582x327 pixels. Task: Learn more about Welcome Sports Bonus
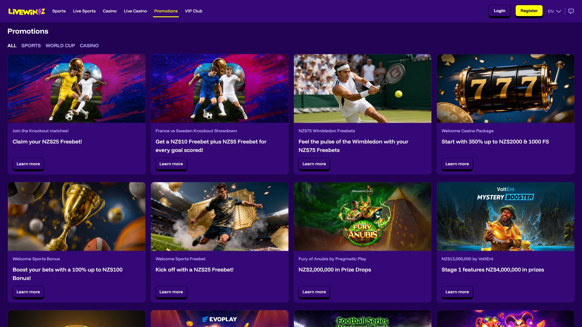pos(28,292)
